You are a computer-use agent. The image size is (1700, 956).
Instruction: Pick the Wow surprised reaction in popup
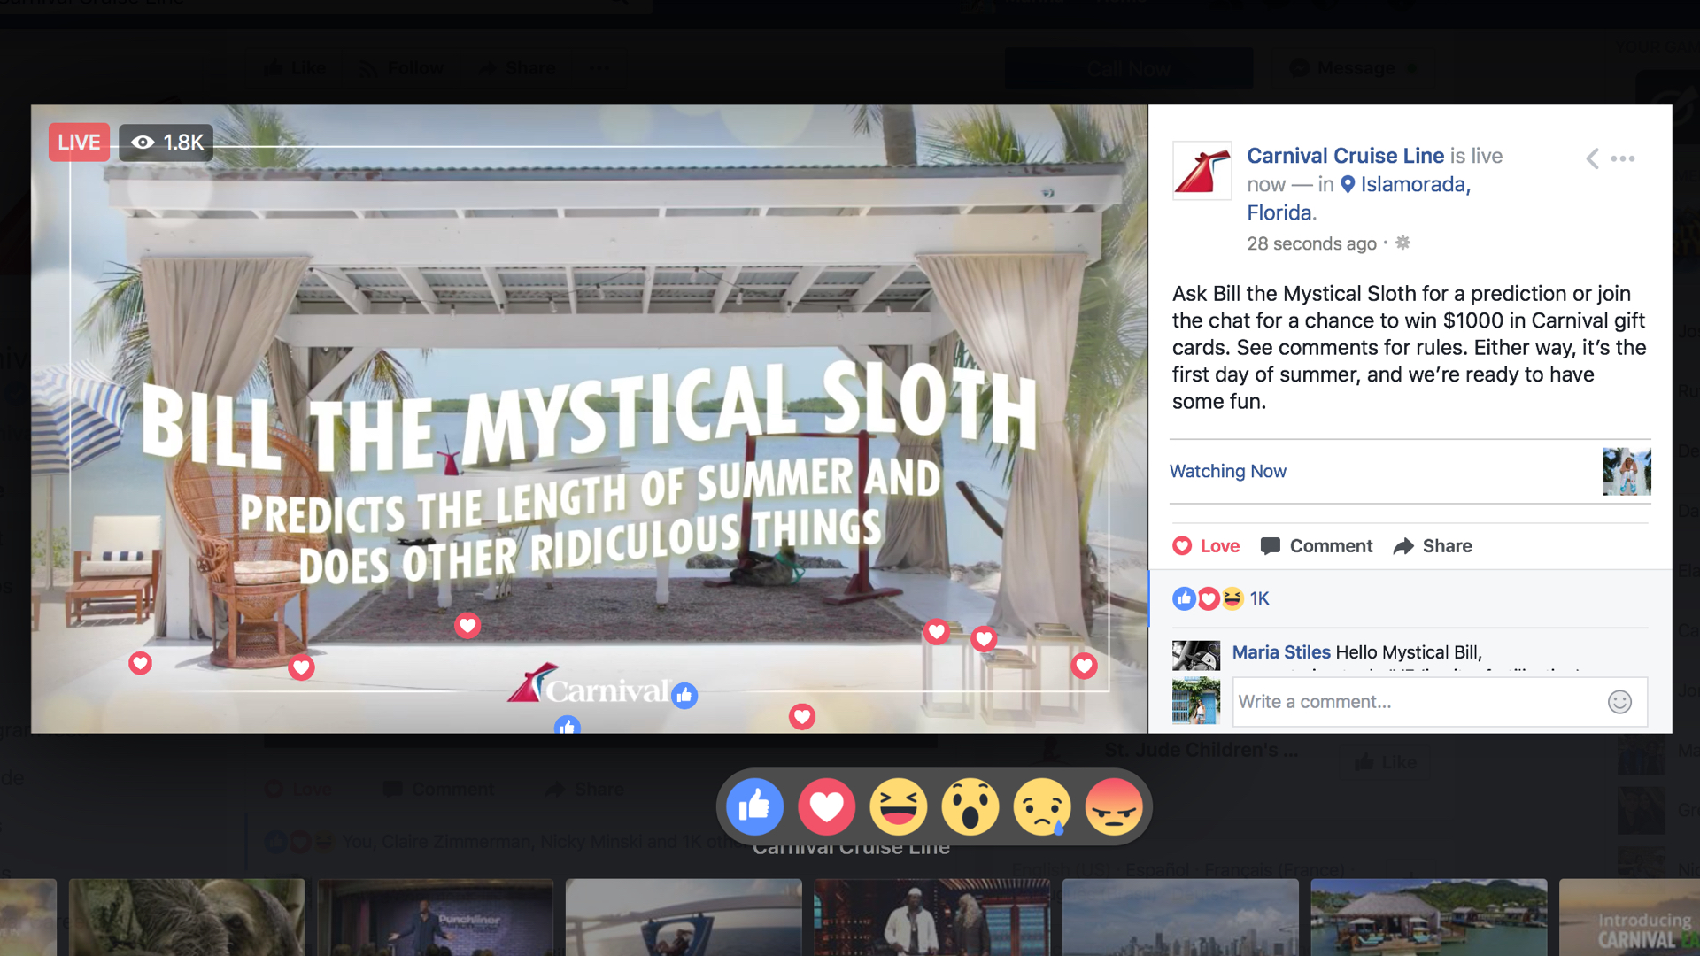pyautogui.click(x=970, y=806)
